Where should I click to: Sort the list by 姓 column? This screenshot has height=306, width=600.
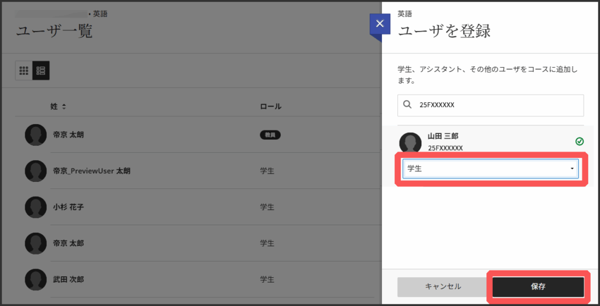click(x=58, y=106)
